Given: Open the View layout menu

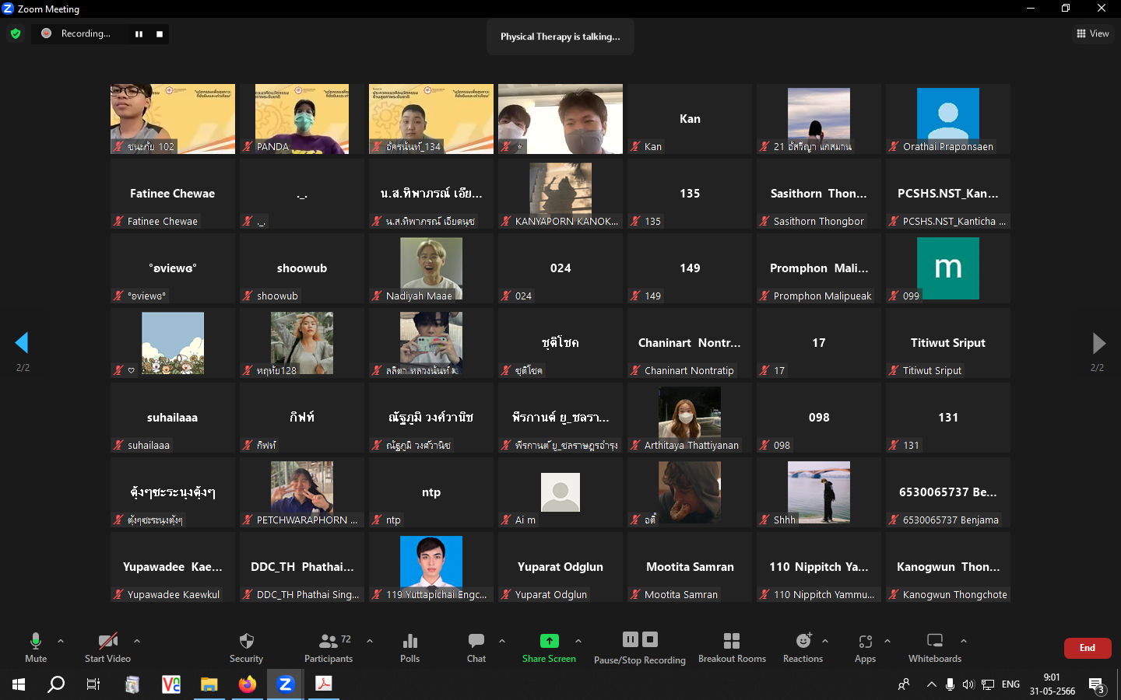Looking at the screenshot, I should pos(1092,33).
